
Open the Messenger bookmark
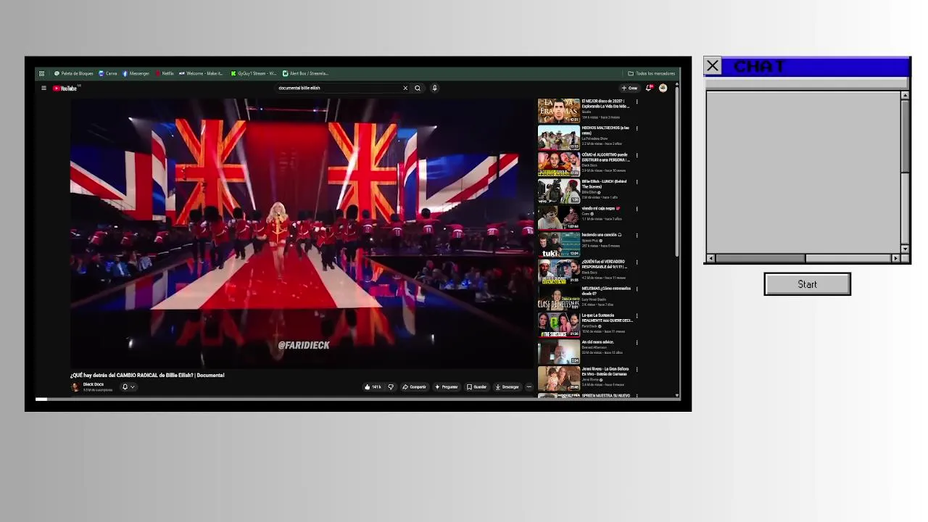[136, 73]
